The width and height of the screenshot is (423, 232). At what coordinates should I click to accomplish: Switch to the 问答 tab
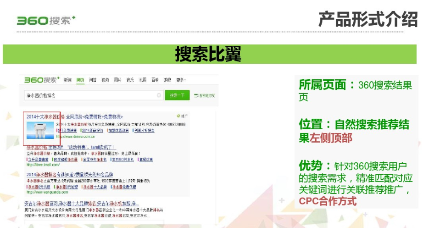point(93,80)
